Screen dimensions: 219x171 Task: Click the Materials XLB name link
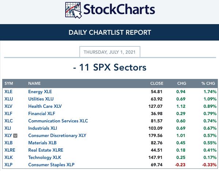pyautogui.click(x=42, y=142)
